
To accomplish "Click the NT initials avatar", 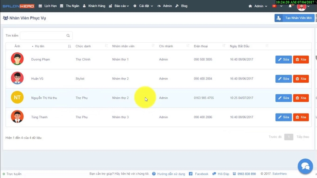I will pyautogui.click(x=17, y=97).
